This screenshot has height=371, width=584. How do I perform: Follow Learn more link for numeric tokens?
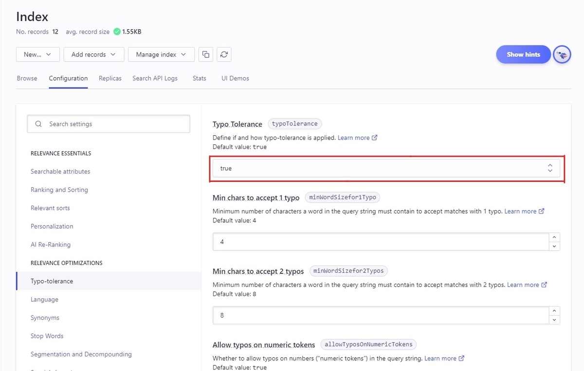pos(440,358)
